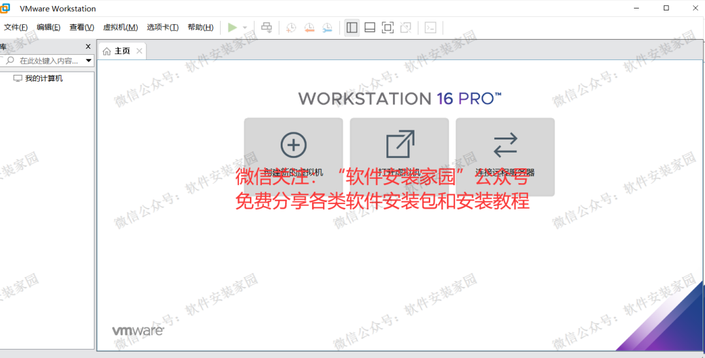The width and height of the screenshot is (705, 358).
Task: Open the library search filter dropdown arrow
Action: coord(89,61)
